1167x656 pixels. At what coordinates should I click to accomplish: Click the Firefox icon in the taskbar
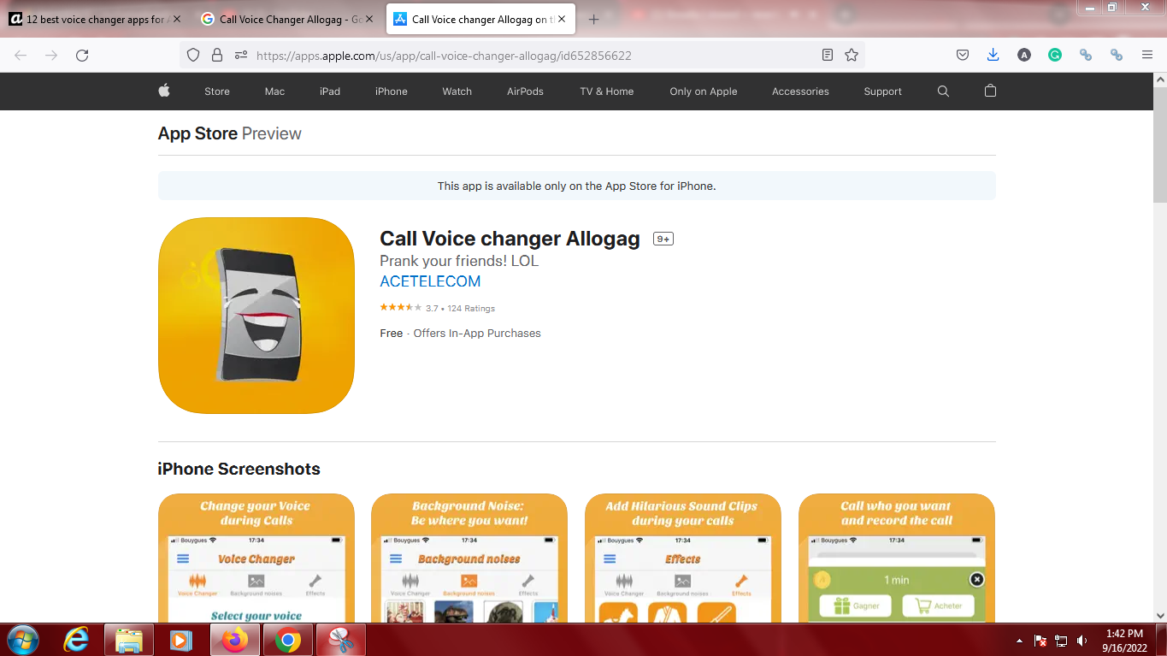[234, 640]
